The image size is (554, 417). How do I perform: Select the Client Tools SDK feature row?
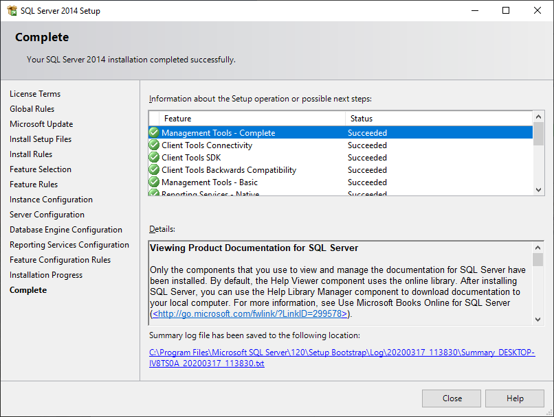pos(341,157)
